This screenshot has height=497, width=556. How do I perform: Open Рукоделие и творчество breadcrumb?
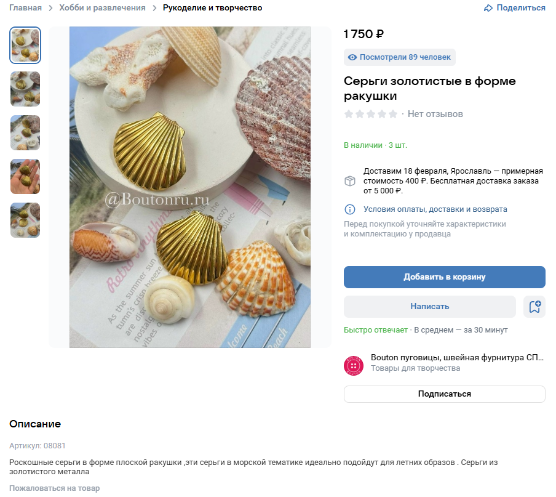click(212, 8)
